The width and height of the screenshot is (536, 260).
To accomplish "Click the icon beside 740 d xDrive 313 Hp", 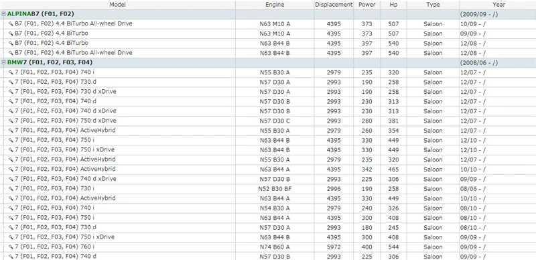I will tap(11, 111).
